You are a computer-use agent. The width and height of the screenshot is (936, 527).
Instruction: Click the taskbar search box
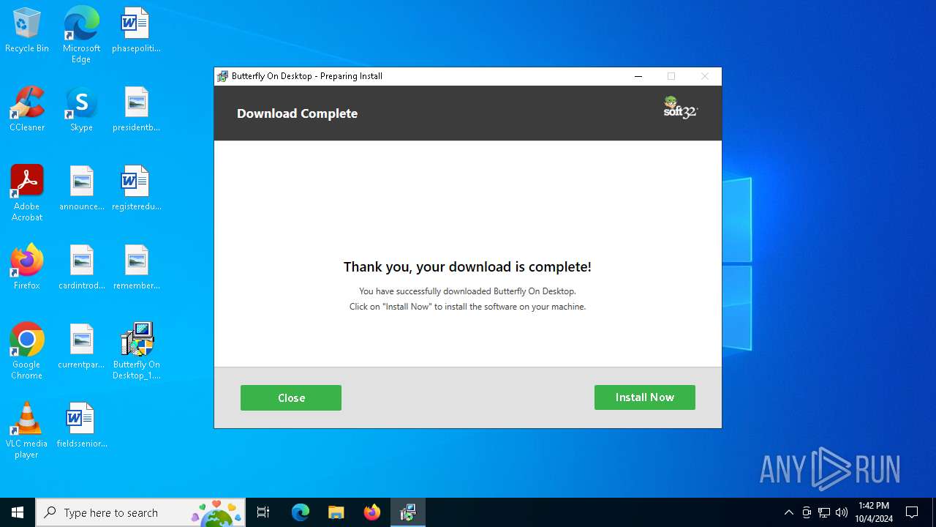coord(140,512)
